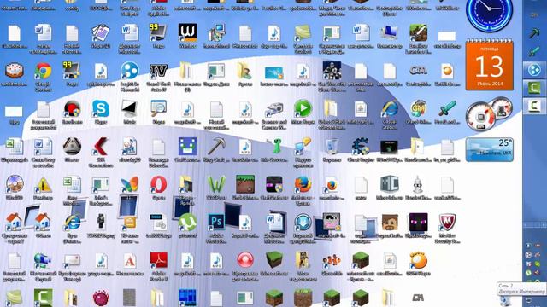Launch Skype from the desktop
This screenshot has width=547, height=307.
click(101, 109)
